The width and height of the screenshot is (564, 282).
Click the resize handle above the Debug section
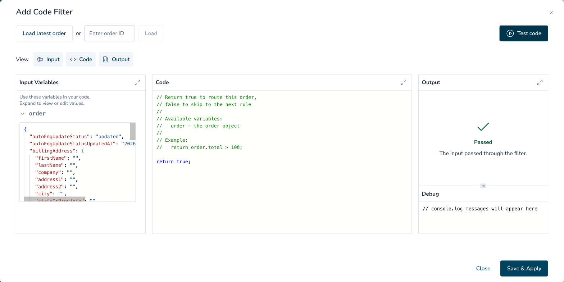click(483, 186)
